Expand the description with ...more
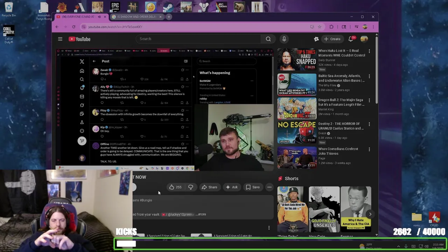 201,214
